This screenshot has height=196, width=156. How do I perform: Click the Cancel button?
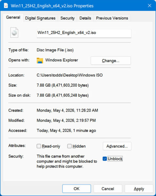pyautogui.click(x=108, y=188)
